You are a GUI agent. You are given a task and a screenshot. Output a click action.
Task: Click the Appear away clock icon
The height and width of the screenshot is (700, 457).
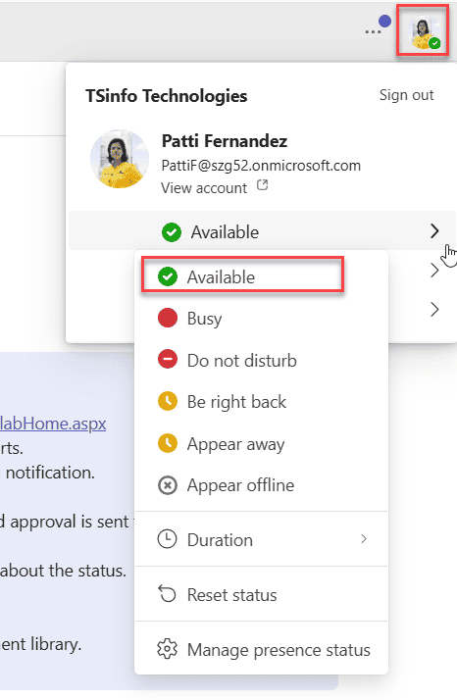(168, 443)
